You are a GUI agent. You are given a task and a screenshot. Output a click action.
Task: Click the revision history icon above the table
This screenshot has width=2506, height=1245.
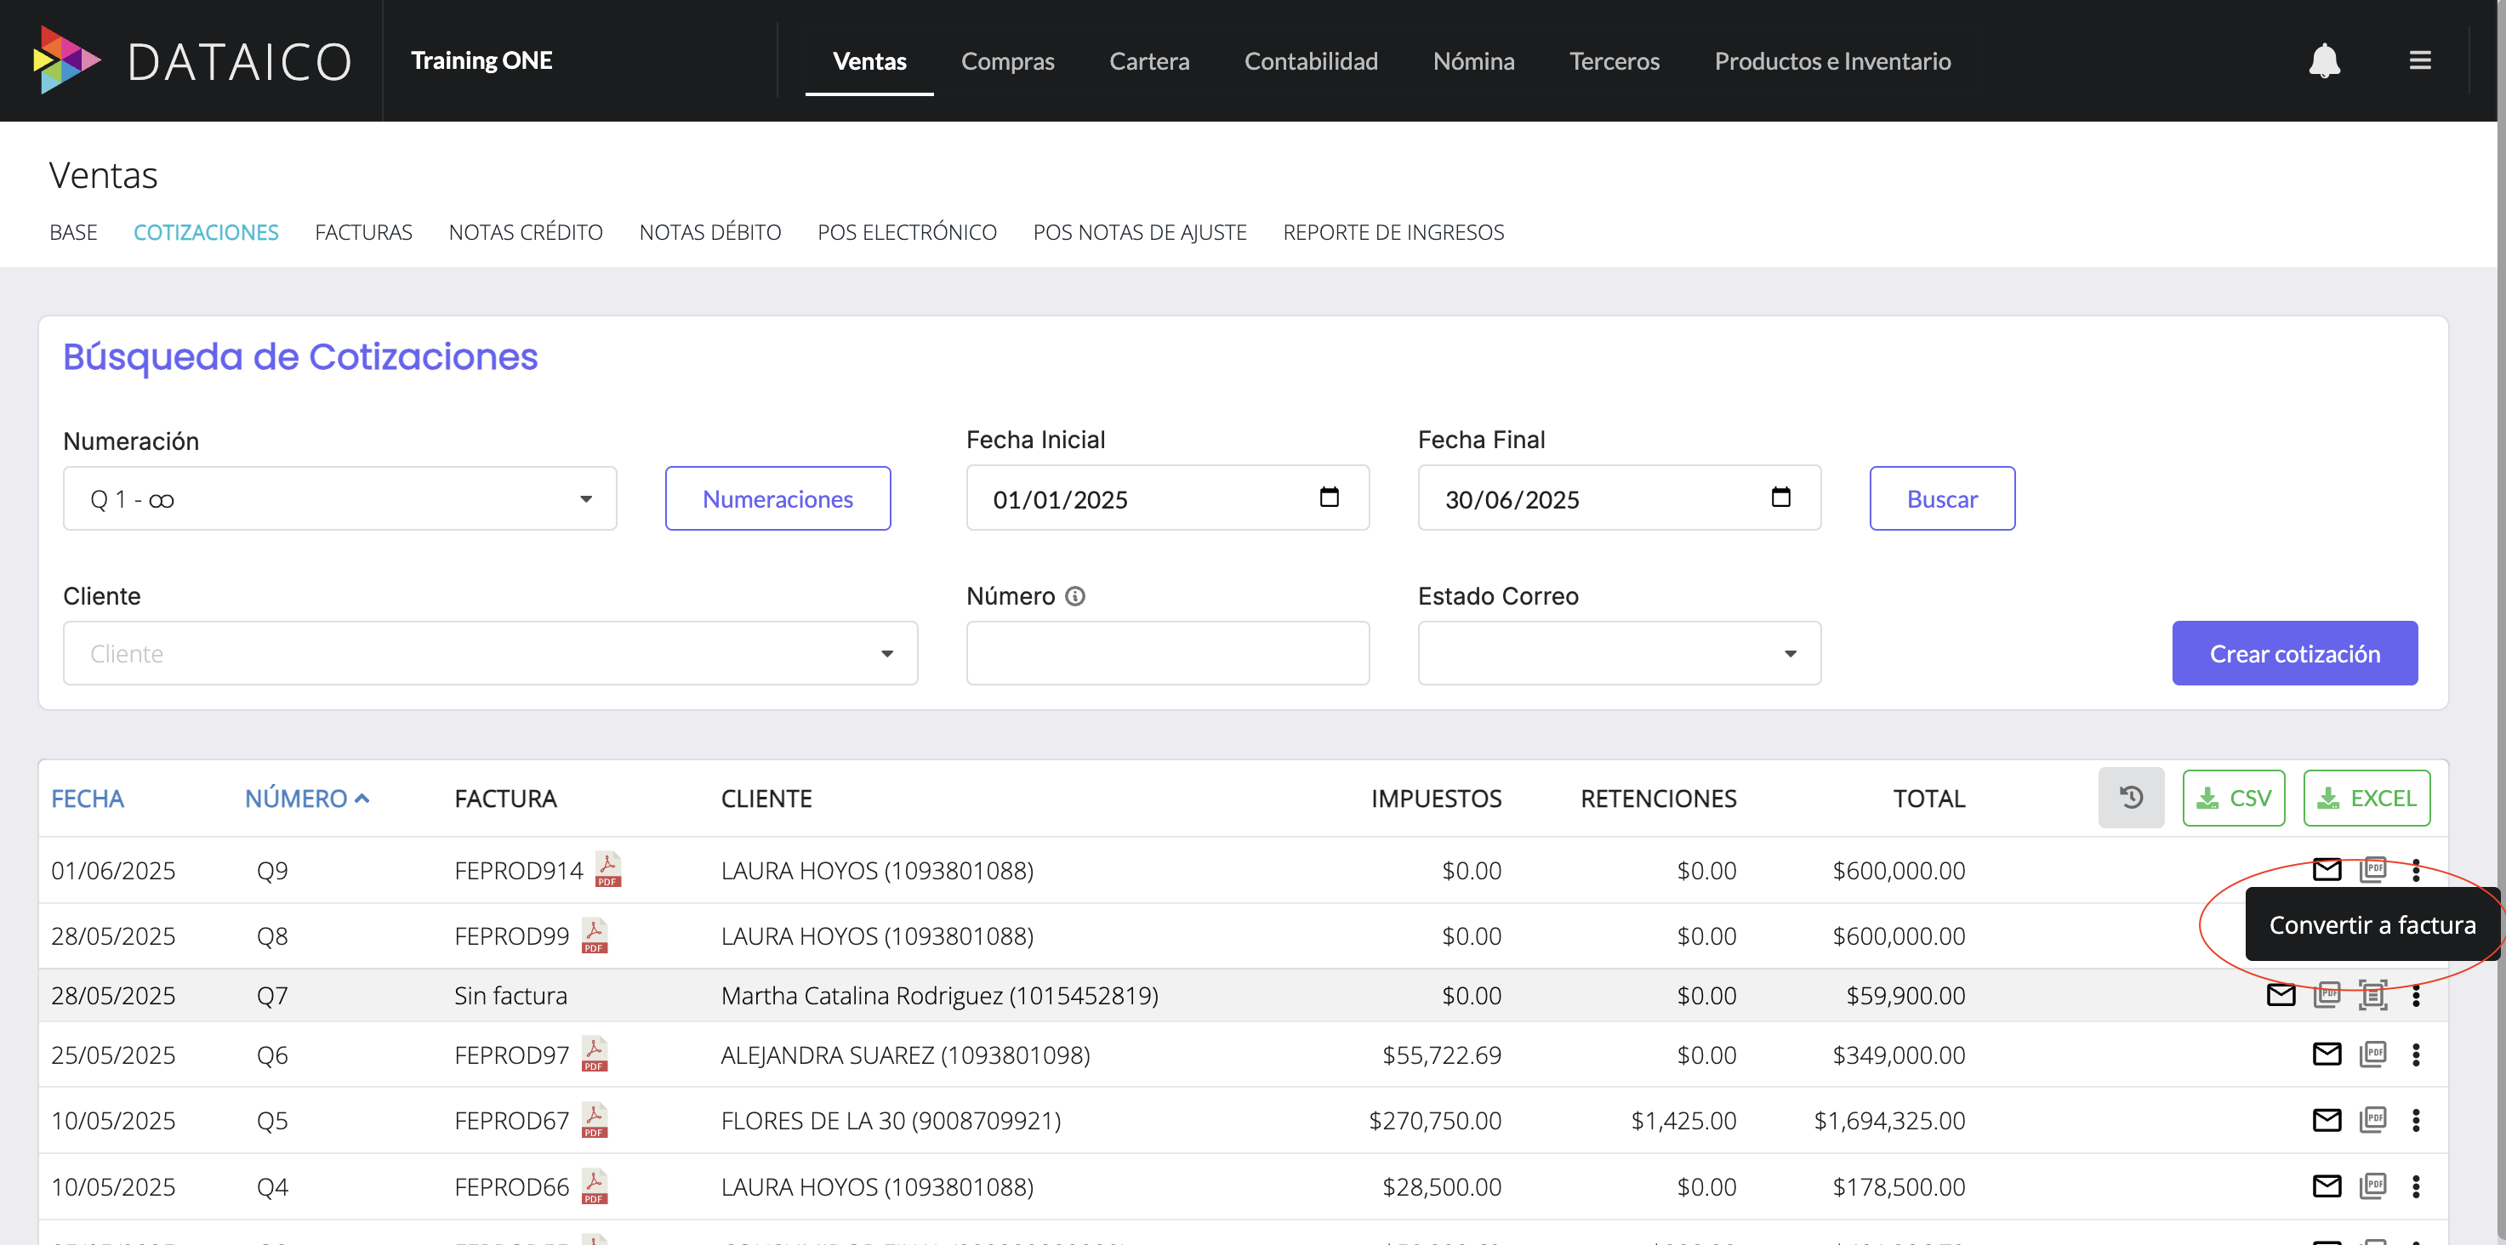click(2131, 798)
